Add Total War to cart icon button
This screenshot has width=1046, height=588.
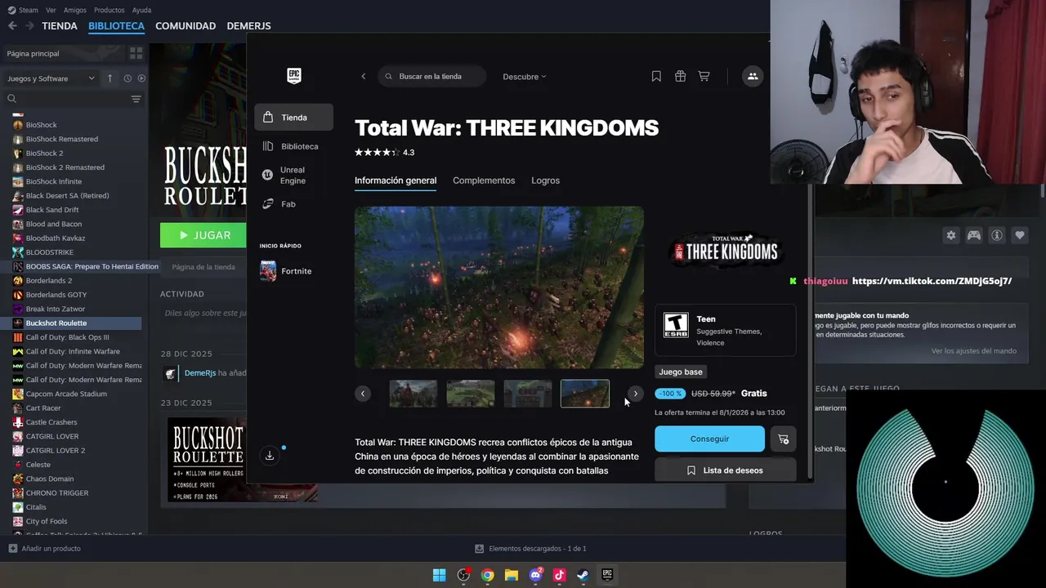(x=783, y=439)
